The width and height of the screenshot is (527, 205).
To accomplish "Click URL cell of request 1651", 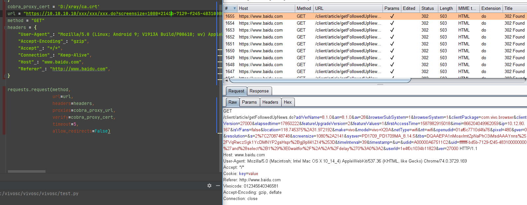I will 348,44.
